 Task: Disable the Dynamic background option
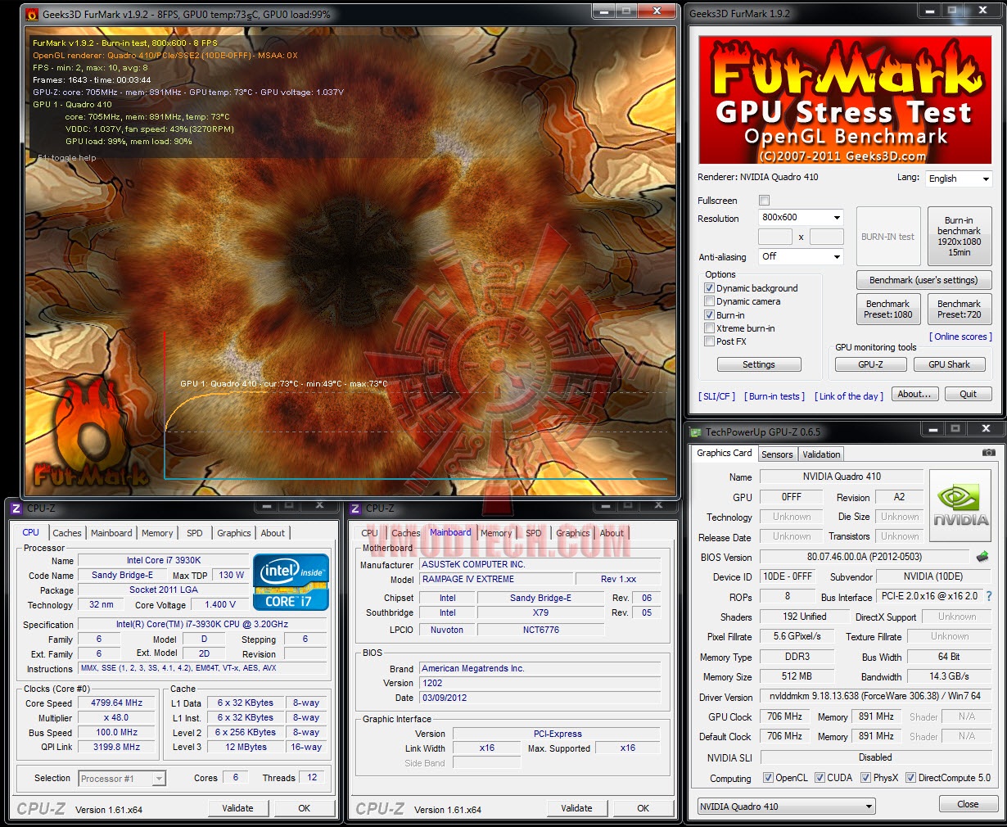click(709, 288)
